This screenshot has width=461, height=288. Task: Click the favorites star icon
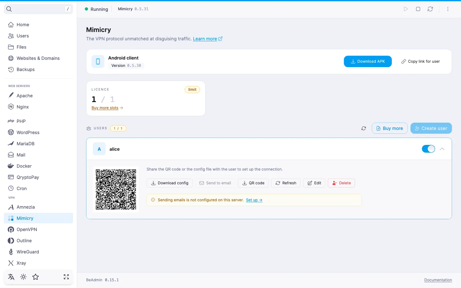click(36, 277)
